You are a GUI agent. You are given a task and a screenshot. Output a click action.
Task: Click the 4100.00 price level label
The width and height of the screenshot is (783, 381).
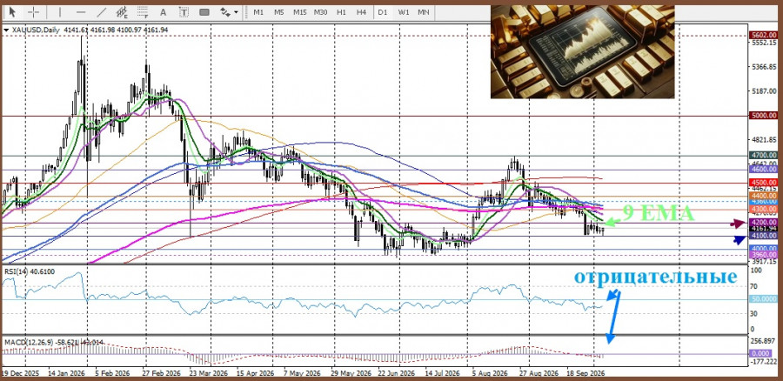click(763, 235)
